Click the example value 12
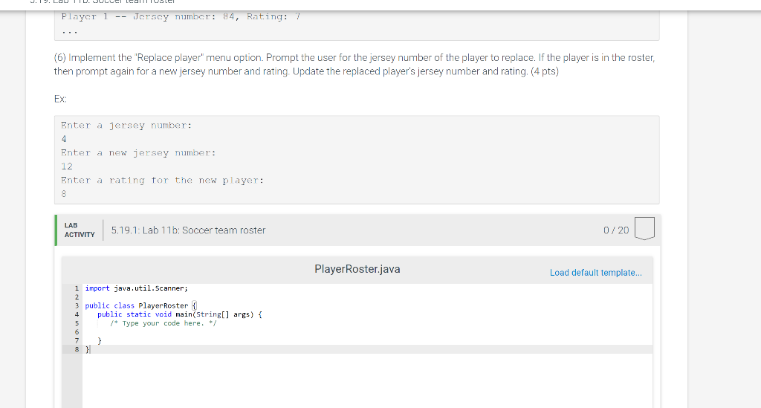The height and width of the screenshot is (408, 761). coord(67,166)
